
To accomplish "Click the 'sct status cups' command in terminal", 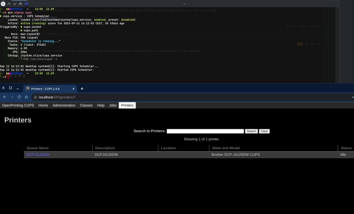I will coord(19,13).
